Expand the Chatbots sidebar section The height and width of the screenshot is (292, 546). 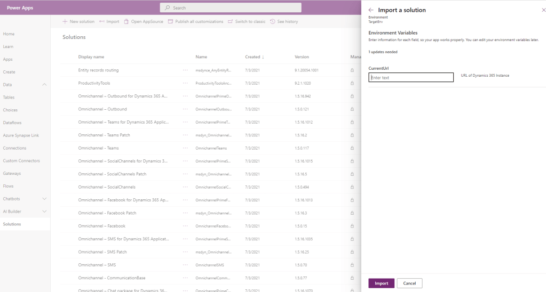(44, 199)
